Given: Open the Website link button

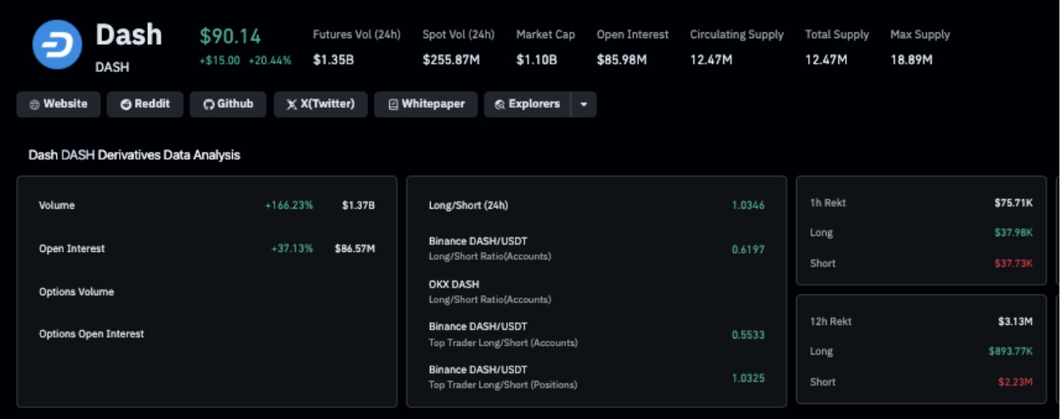Looking at the screenshot, I should coord(59,104).
